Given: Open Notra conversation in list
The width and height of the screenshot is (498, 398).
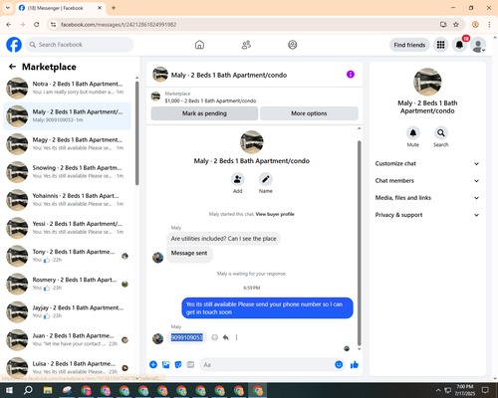Looking at the screenshot, I should point(68,88).
